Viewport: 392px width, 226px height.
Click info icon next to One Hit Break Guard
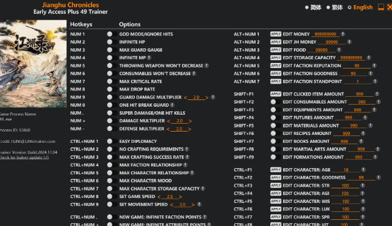[x=172, y=105]
